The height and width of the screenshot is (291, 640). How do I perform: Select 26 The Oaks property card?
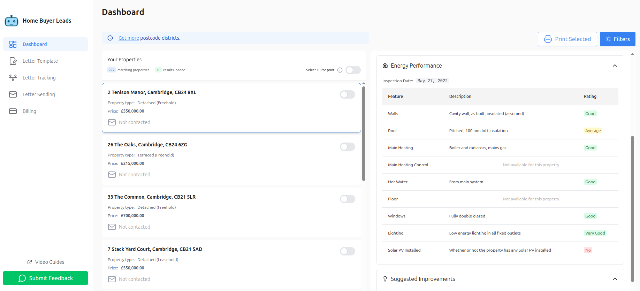tap(231, 160)
